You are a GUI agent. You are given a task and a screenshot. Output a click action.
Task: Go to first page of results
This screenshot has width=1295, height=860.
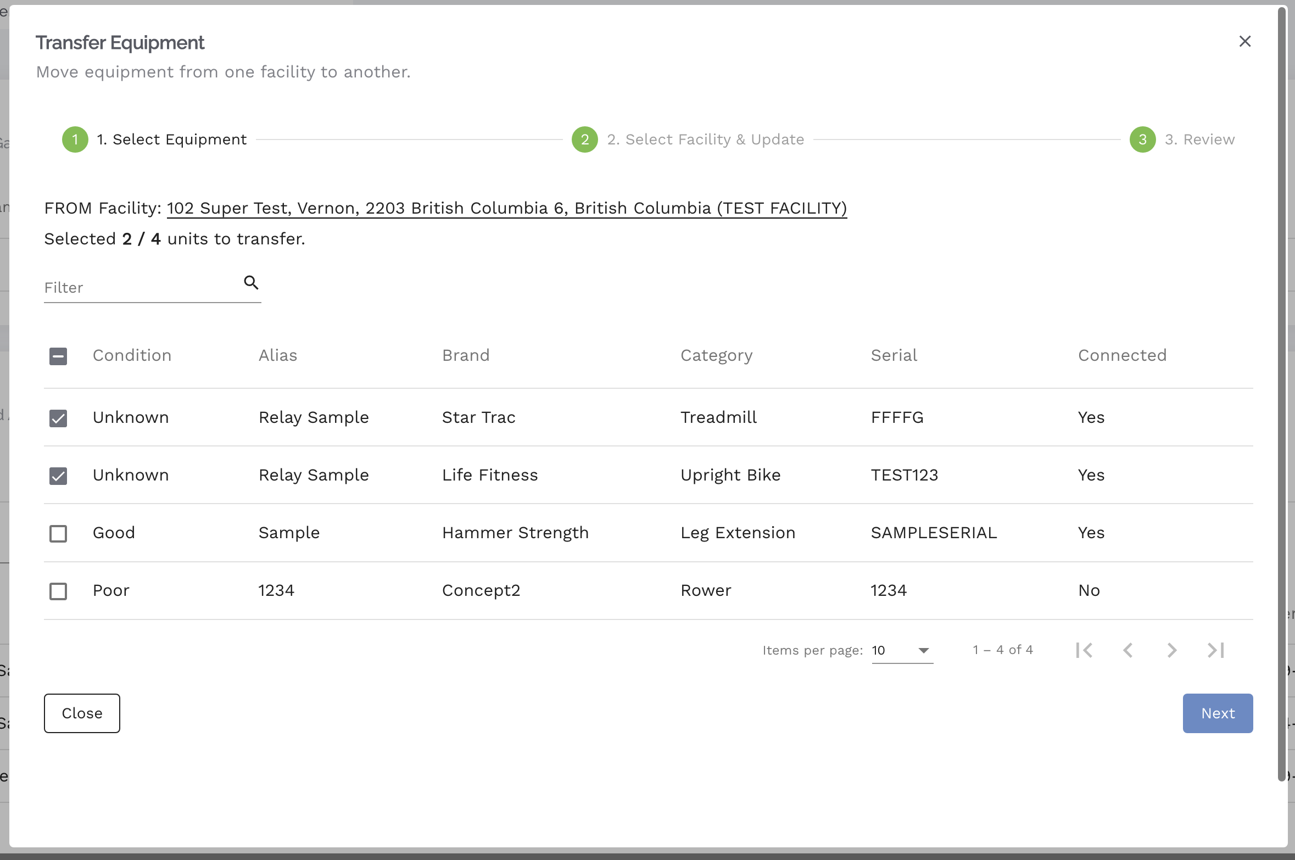(1084, 650)
